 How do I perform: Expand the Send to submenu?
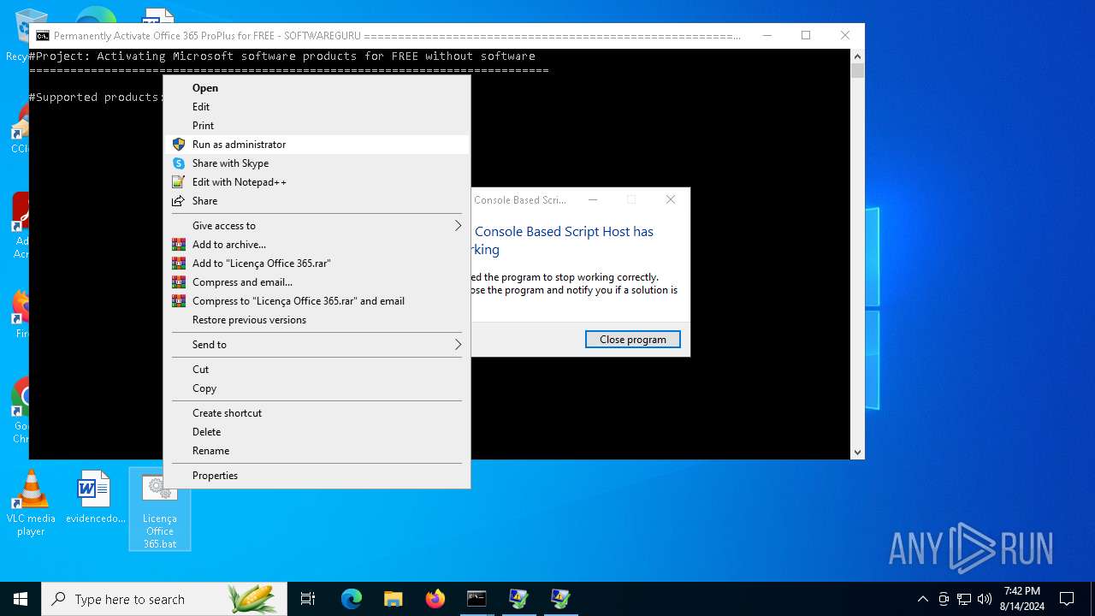[x=317, y=345]
